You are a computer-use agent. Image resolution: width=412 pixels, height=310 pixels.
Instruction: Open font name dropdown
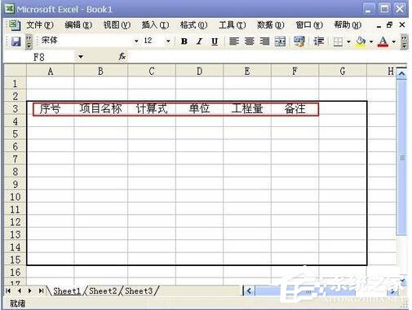pyautogui.click(x=136, y=41)
